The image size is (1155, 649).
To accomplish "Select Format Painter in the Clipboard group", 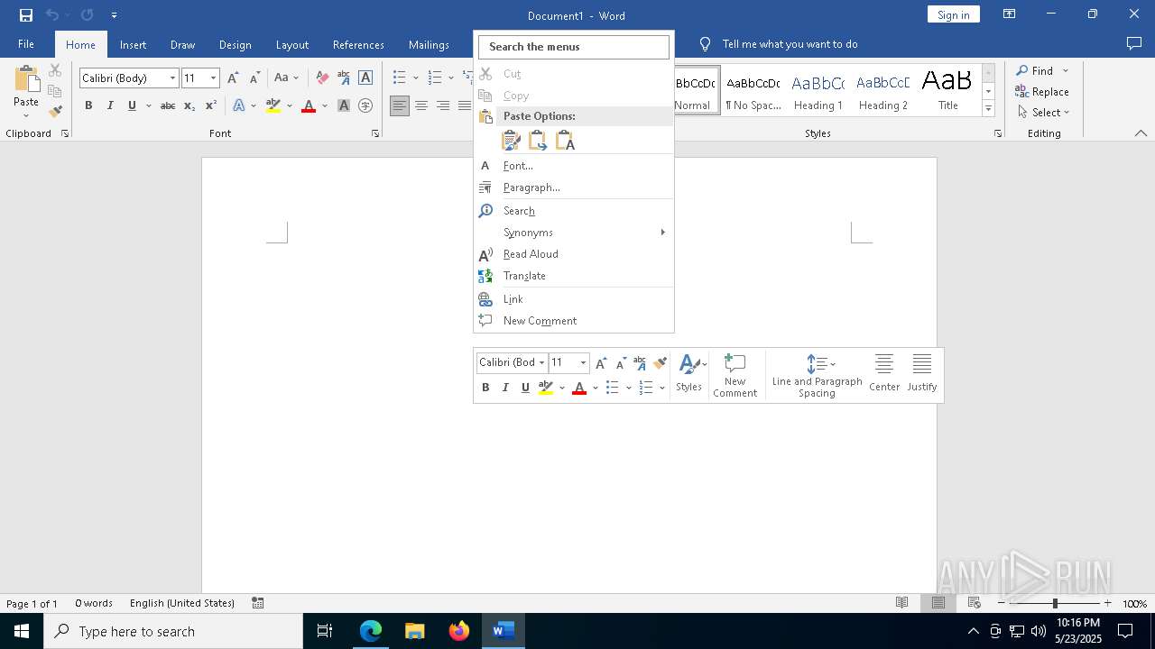I will pyautogui.click(x=55, y=112).
